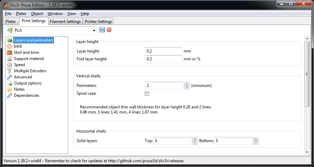Viewport: 314px width, 167px height.
Task: Switch to the Filament Settings tab
Action: click(x=65, y=21)
